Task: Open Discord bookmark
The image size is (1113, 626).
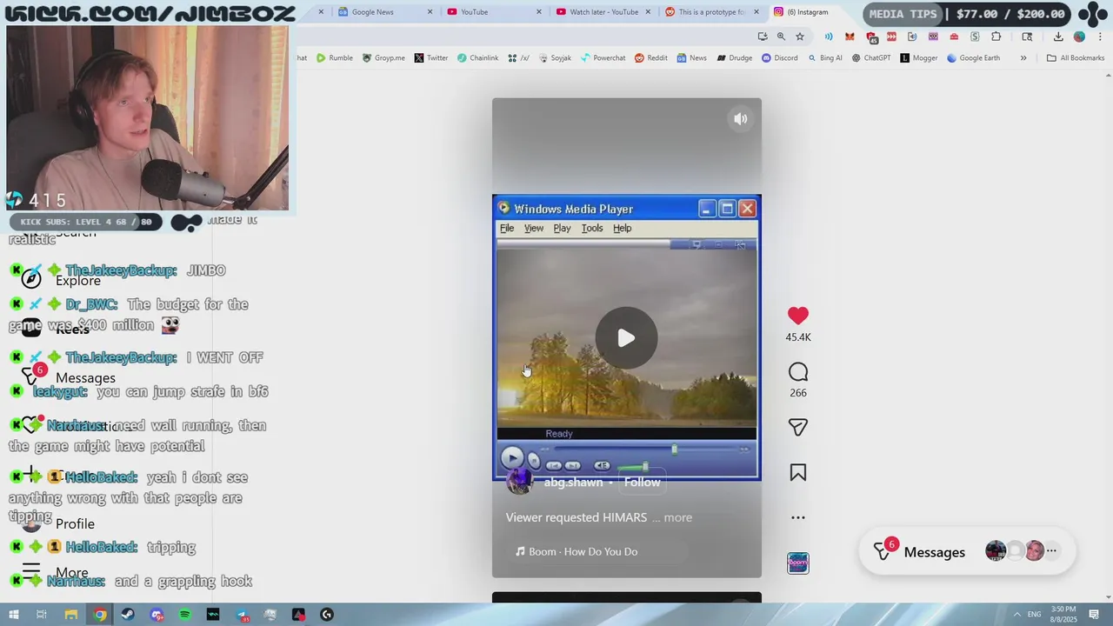Action: [780, 58]
